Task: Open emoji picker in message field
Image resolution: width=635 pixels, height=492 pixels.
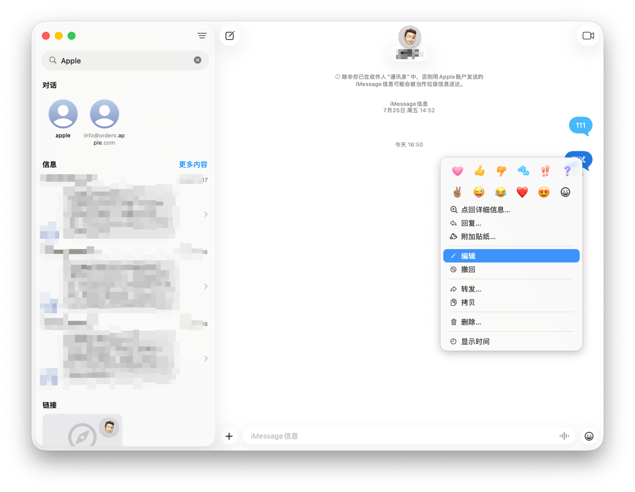Action: [589, 436]
